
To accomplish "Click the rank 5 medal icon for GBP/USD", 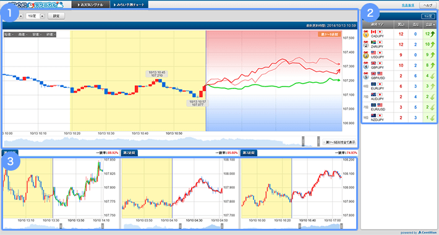I will [366, 75].
